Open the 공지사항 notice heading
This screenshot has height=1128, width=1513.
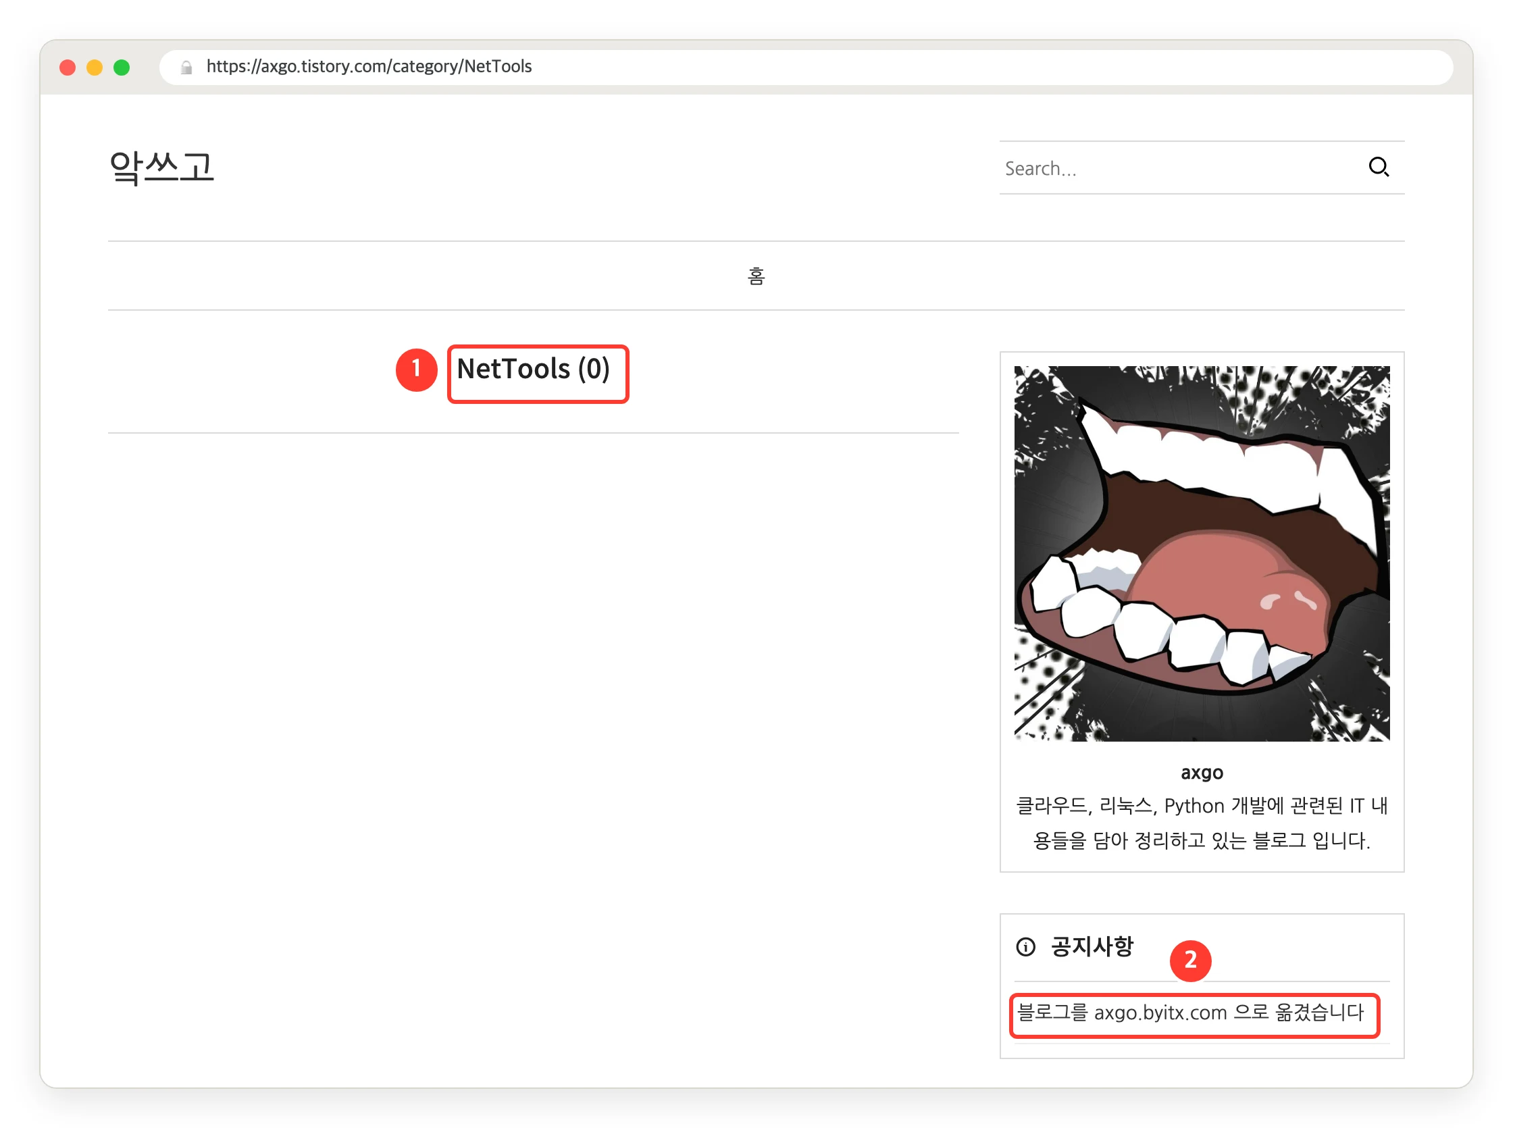pyautogui.click(x=1091, y=946)
